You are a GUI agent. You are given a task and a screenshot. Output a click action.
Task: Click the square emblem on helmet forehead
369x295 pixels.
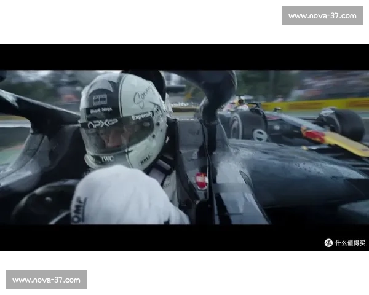point(100,99)
